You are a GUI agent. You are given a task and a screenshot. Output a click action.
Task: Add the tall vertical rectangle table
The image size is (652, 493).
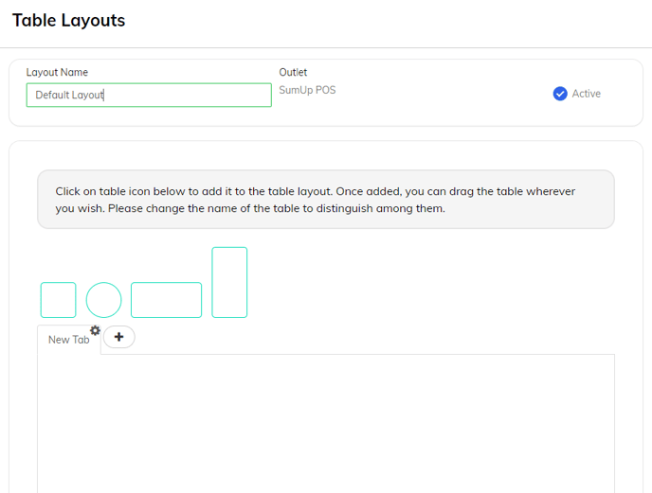[x=229, y=282]
